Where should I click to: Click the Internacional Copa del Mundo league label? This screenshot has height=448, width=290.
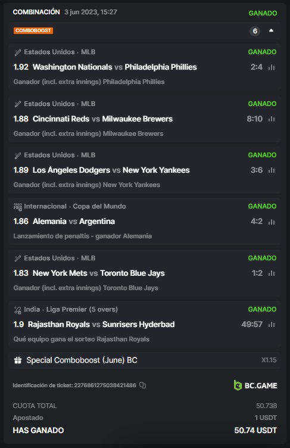coord(75,206)
